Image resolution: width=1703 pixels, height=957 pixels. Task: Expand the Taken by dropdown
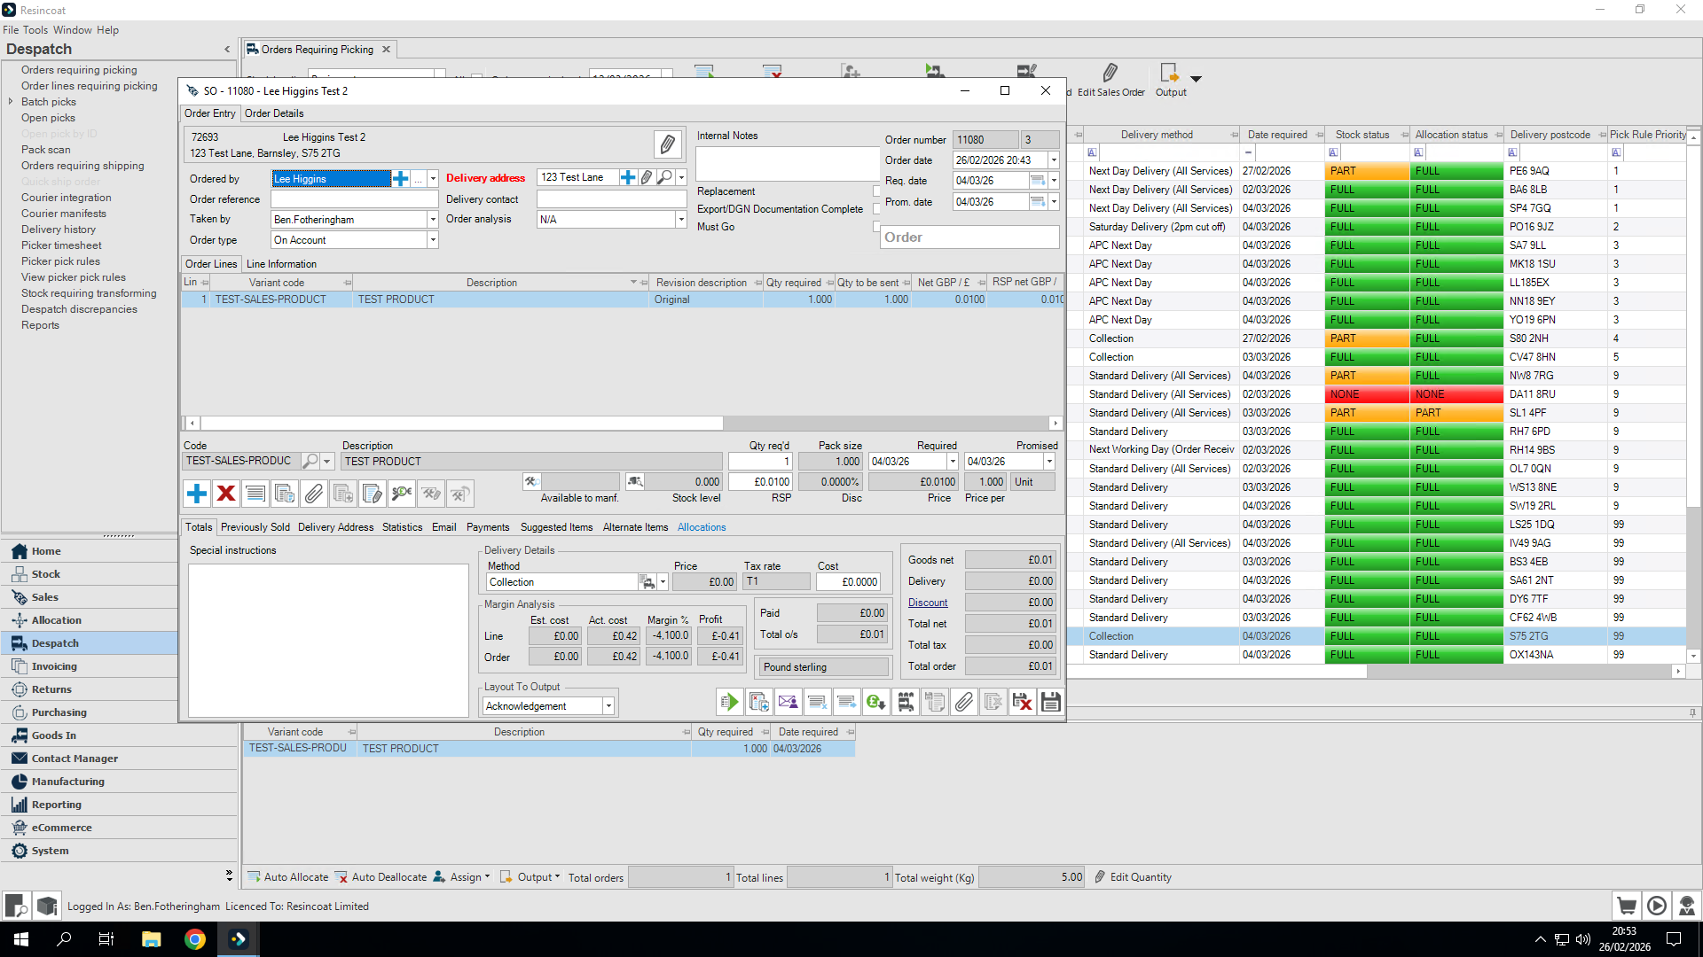pos(433,220)
